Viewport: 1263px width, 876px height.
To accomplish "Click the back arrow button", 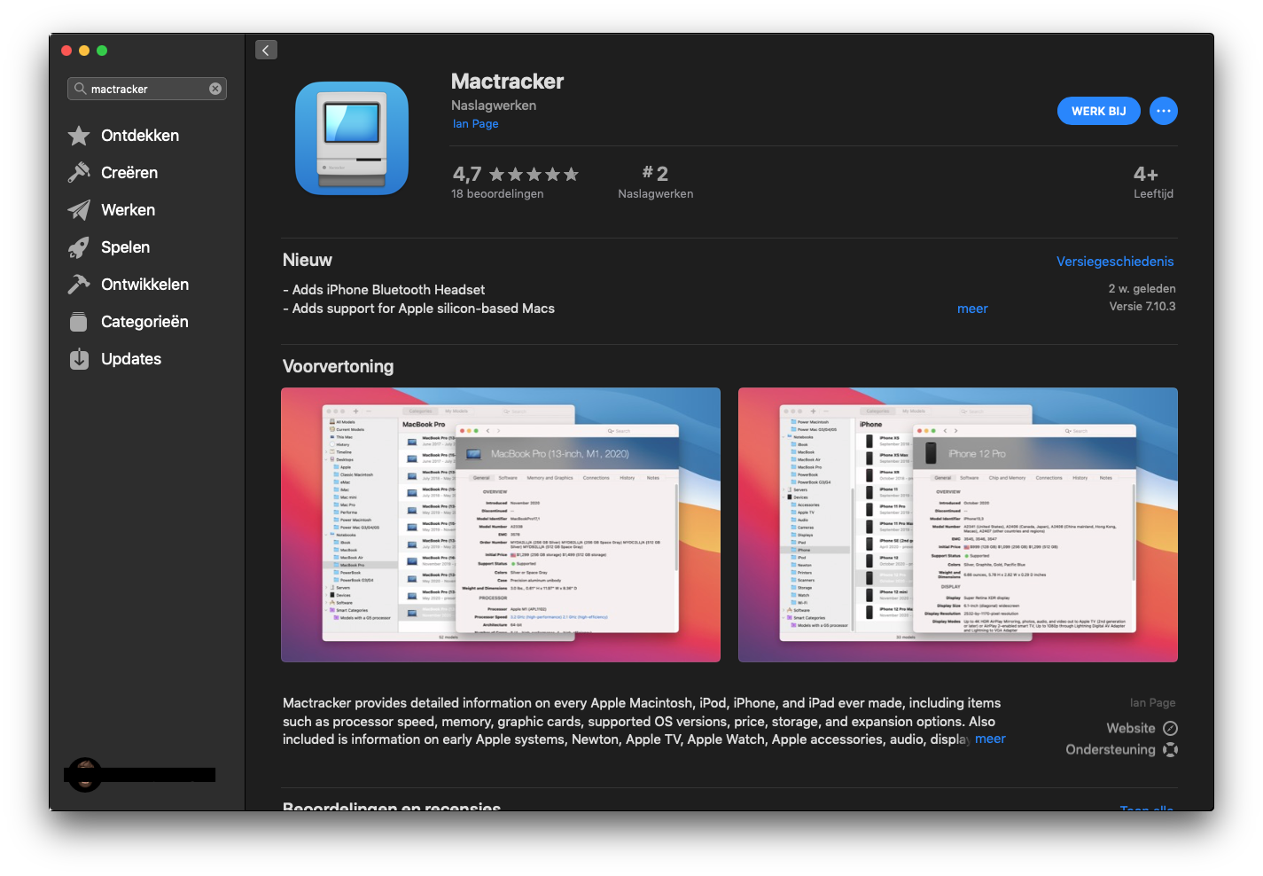I will (267, 50).
